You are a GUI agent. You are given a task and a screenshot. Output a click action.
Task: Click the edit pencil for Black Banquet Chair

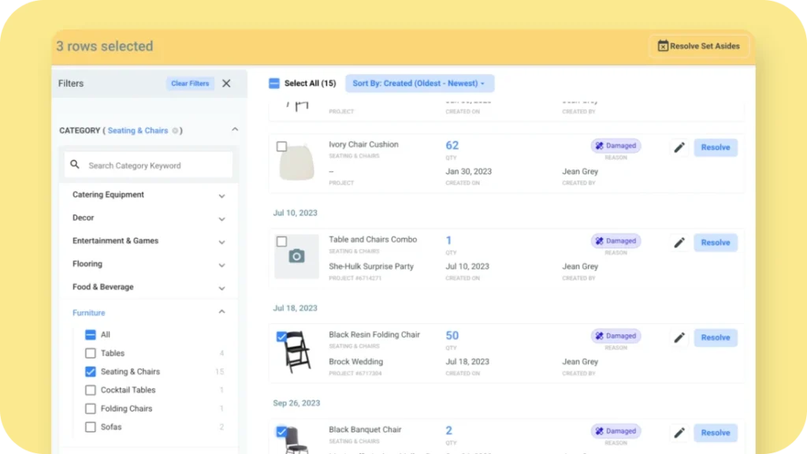coord(679,433)
